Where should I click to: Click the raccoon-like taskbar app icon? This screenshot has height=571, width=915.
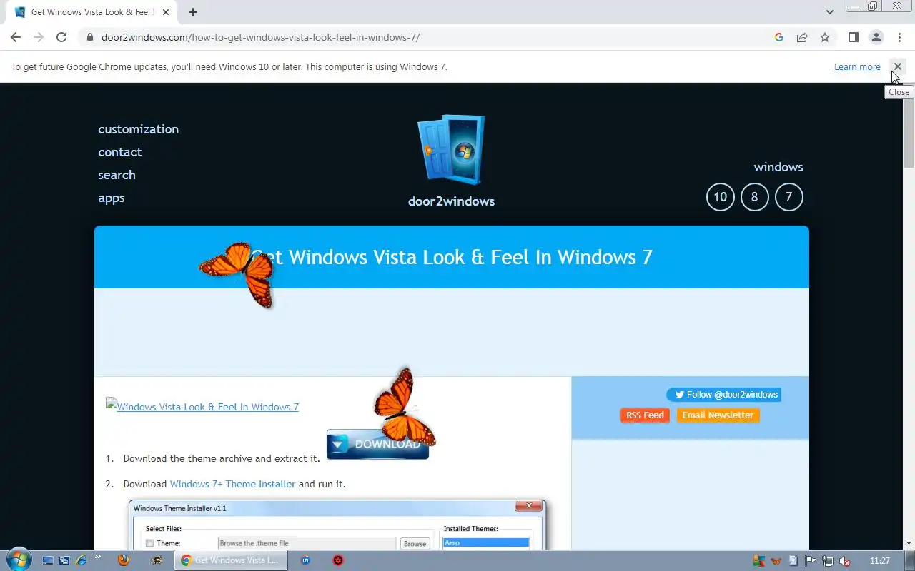point(157,560)
